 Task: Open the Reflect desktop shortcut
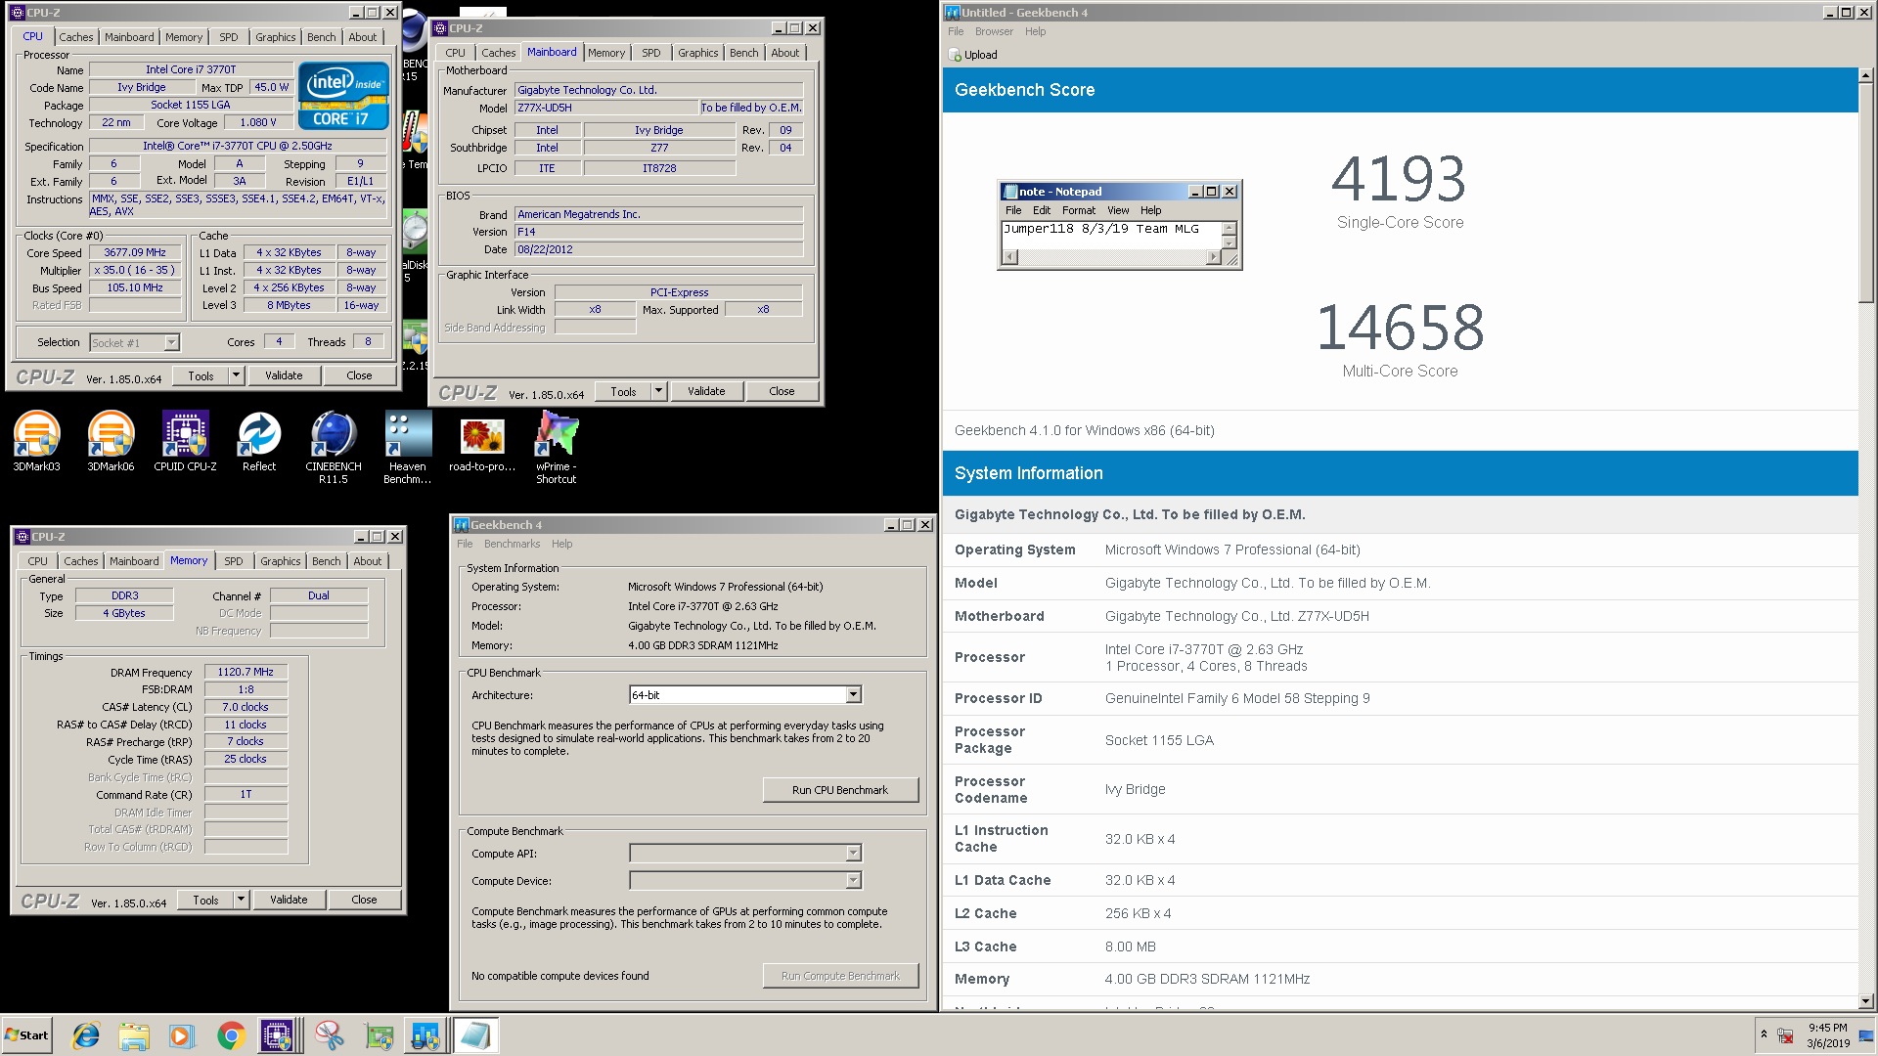[259, 441]
